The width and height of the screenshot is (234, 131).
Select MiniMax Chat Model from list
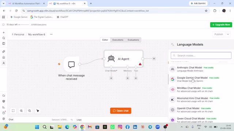click(x=201, y=90)
